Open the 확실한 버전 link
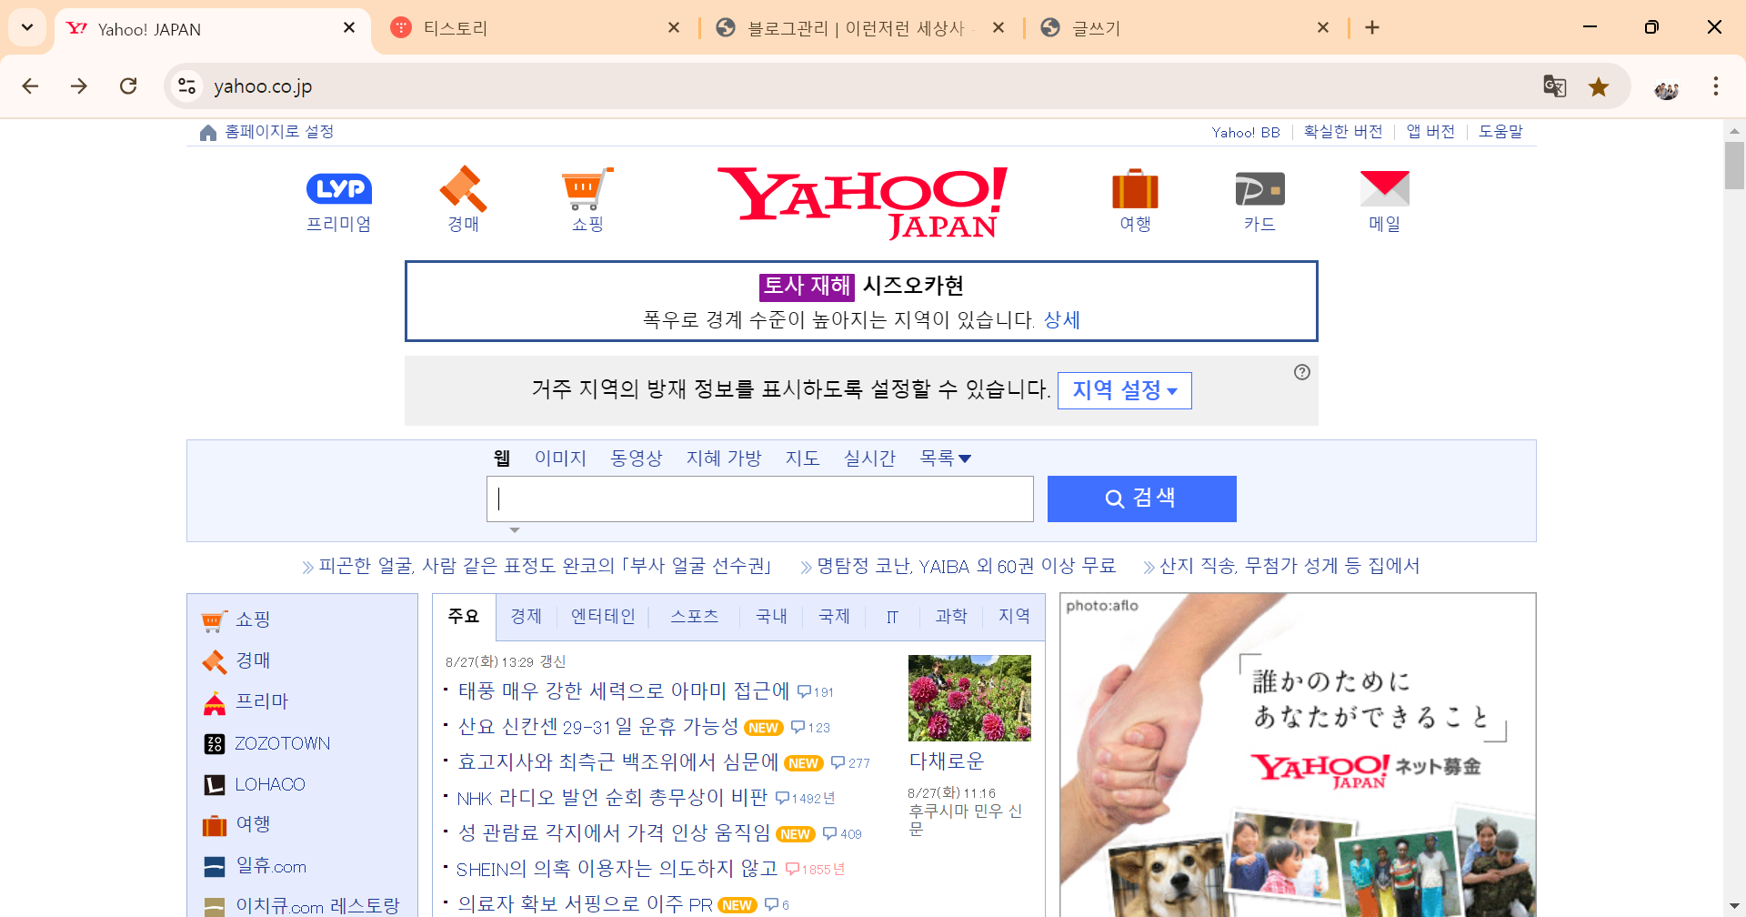Viewport: 1746px width, 917px height. tap(1343, 131)
